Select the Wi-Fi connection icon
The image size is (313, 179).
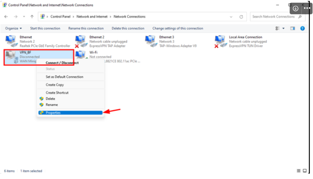tap(81, 55)
